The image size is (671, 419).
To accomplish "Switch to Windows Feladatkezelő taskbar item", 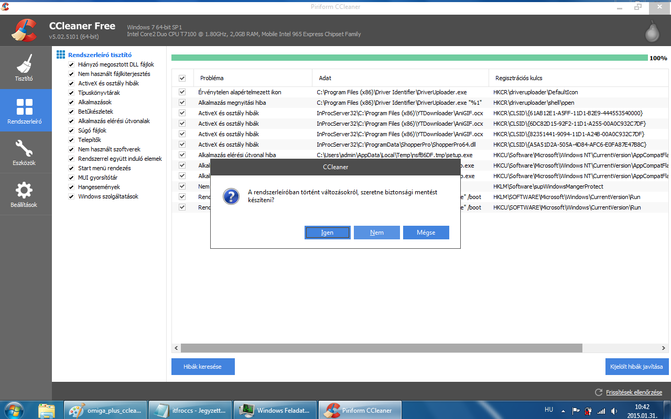I will (x=275, y=410).
